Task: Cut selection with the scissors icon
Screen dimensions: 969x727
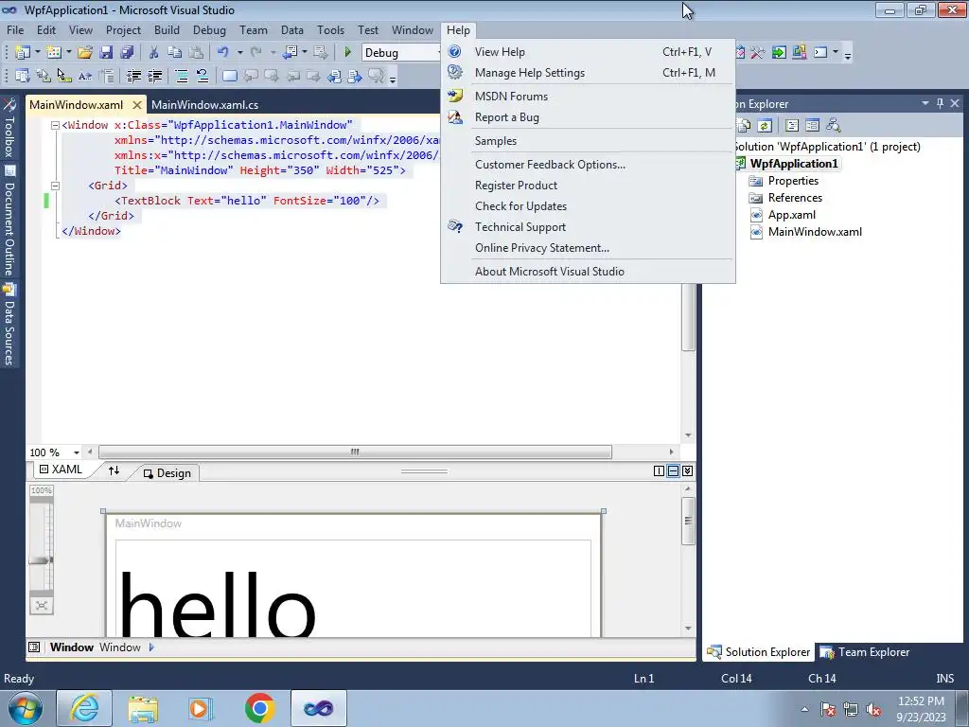Action: coord(154,53)
